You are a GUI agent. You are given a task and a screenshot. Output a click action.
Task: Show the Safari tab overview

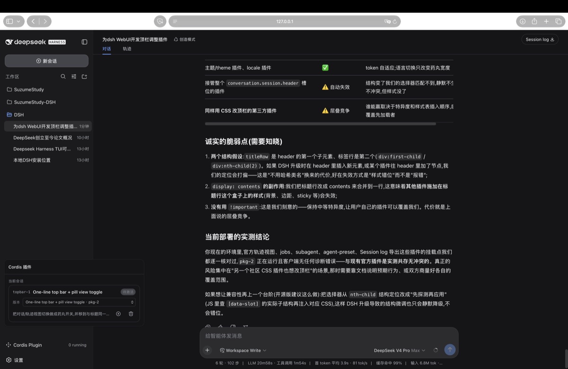tap(559, 21)
